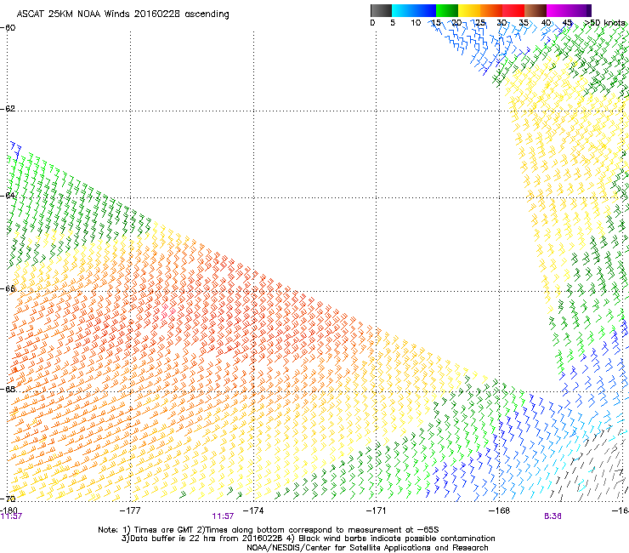Screen dimensions: 629x553
Task: Click the -60 latitude axis label
Action: 8,28
